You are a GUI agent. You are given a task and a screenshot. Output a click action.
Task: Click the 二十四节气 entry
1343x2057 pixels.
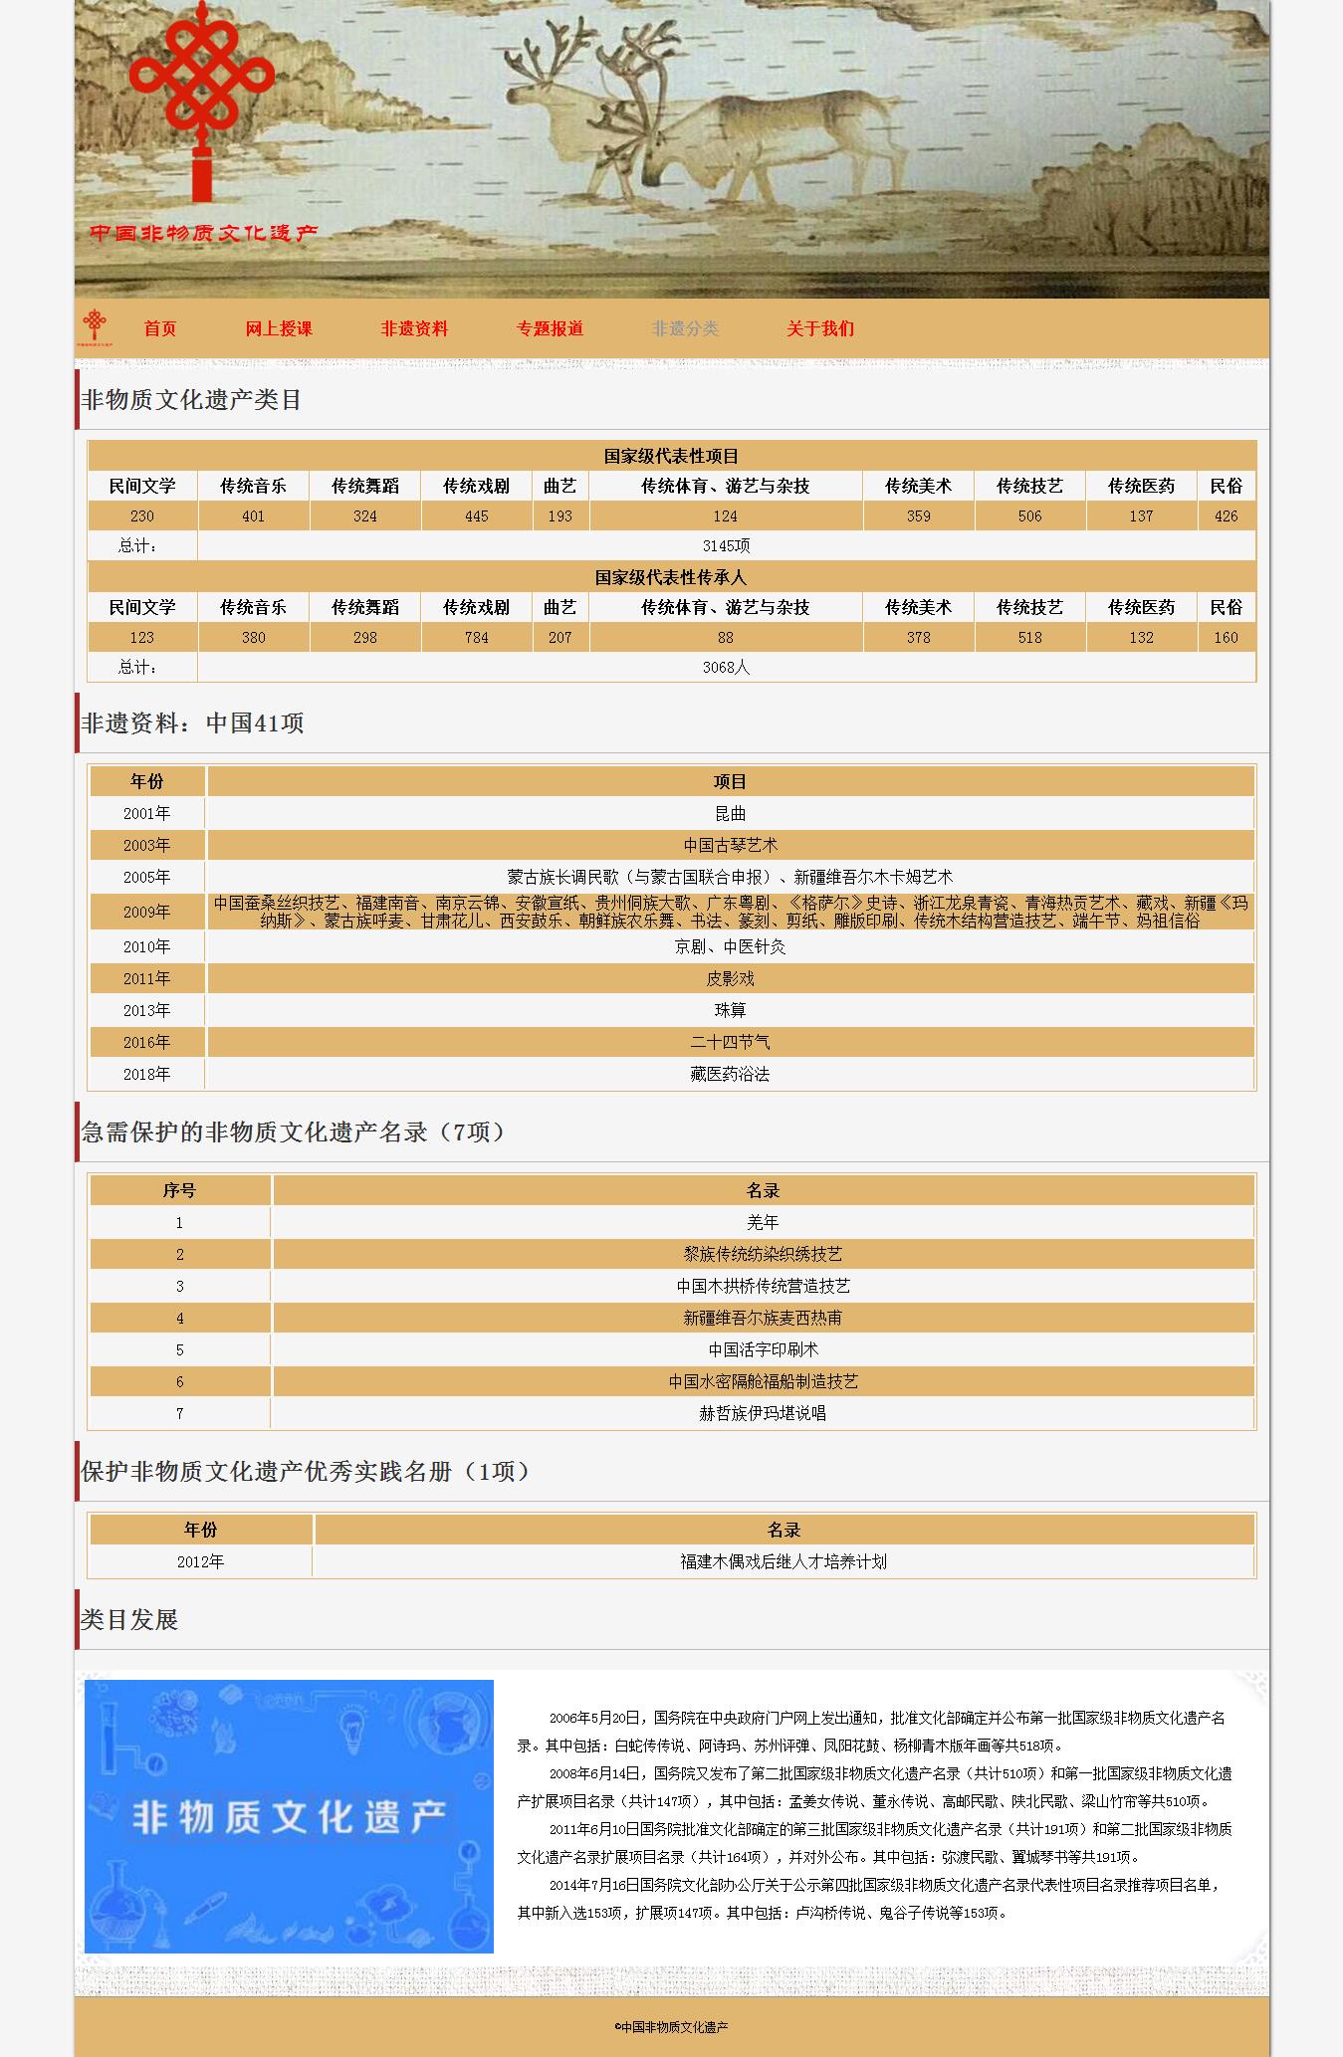pyautogui.click(x=731, y=1042)
